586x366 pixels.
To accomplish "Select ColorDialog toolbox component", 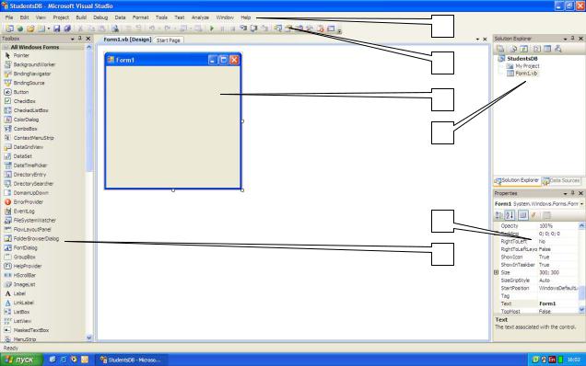I will coord(26,120).
